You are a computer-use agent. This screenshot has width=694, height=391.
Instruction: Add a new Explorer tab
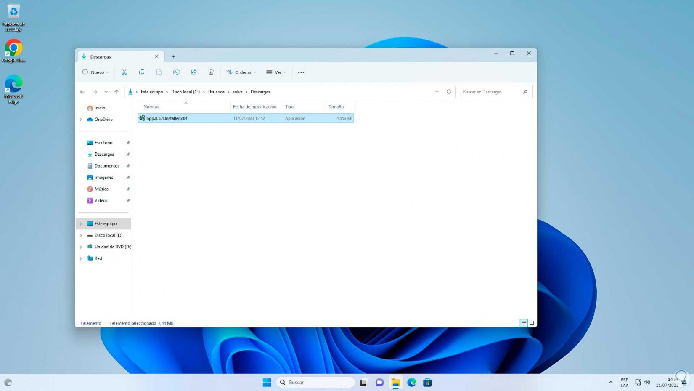[173, 56]
